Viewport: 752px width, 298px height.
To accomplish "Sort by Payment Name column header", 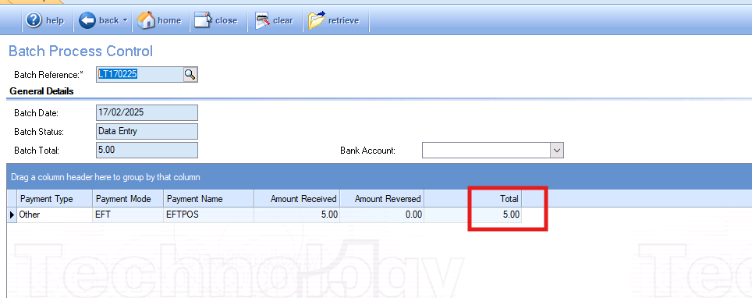I will tap(208, 199).
